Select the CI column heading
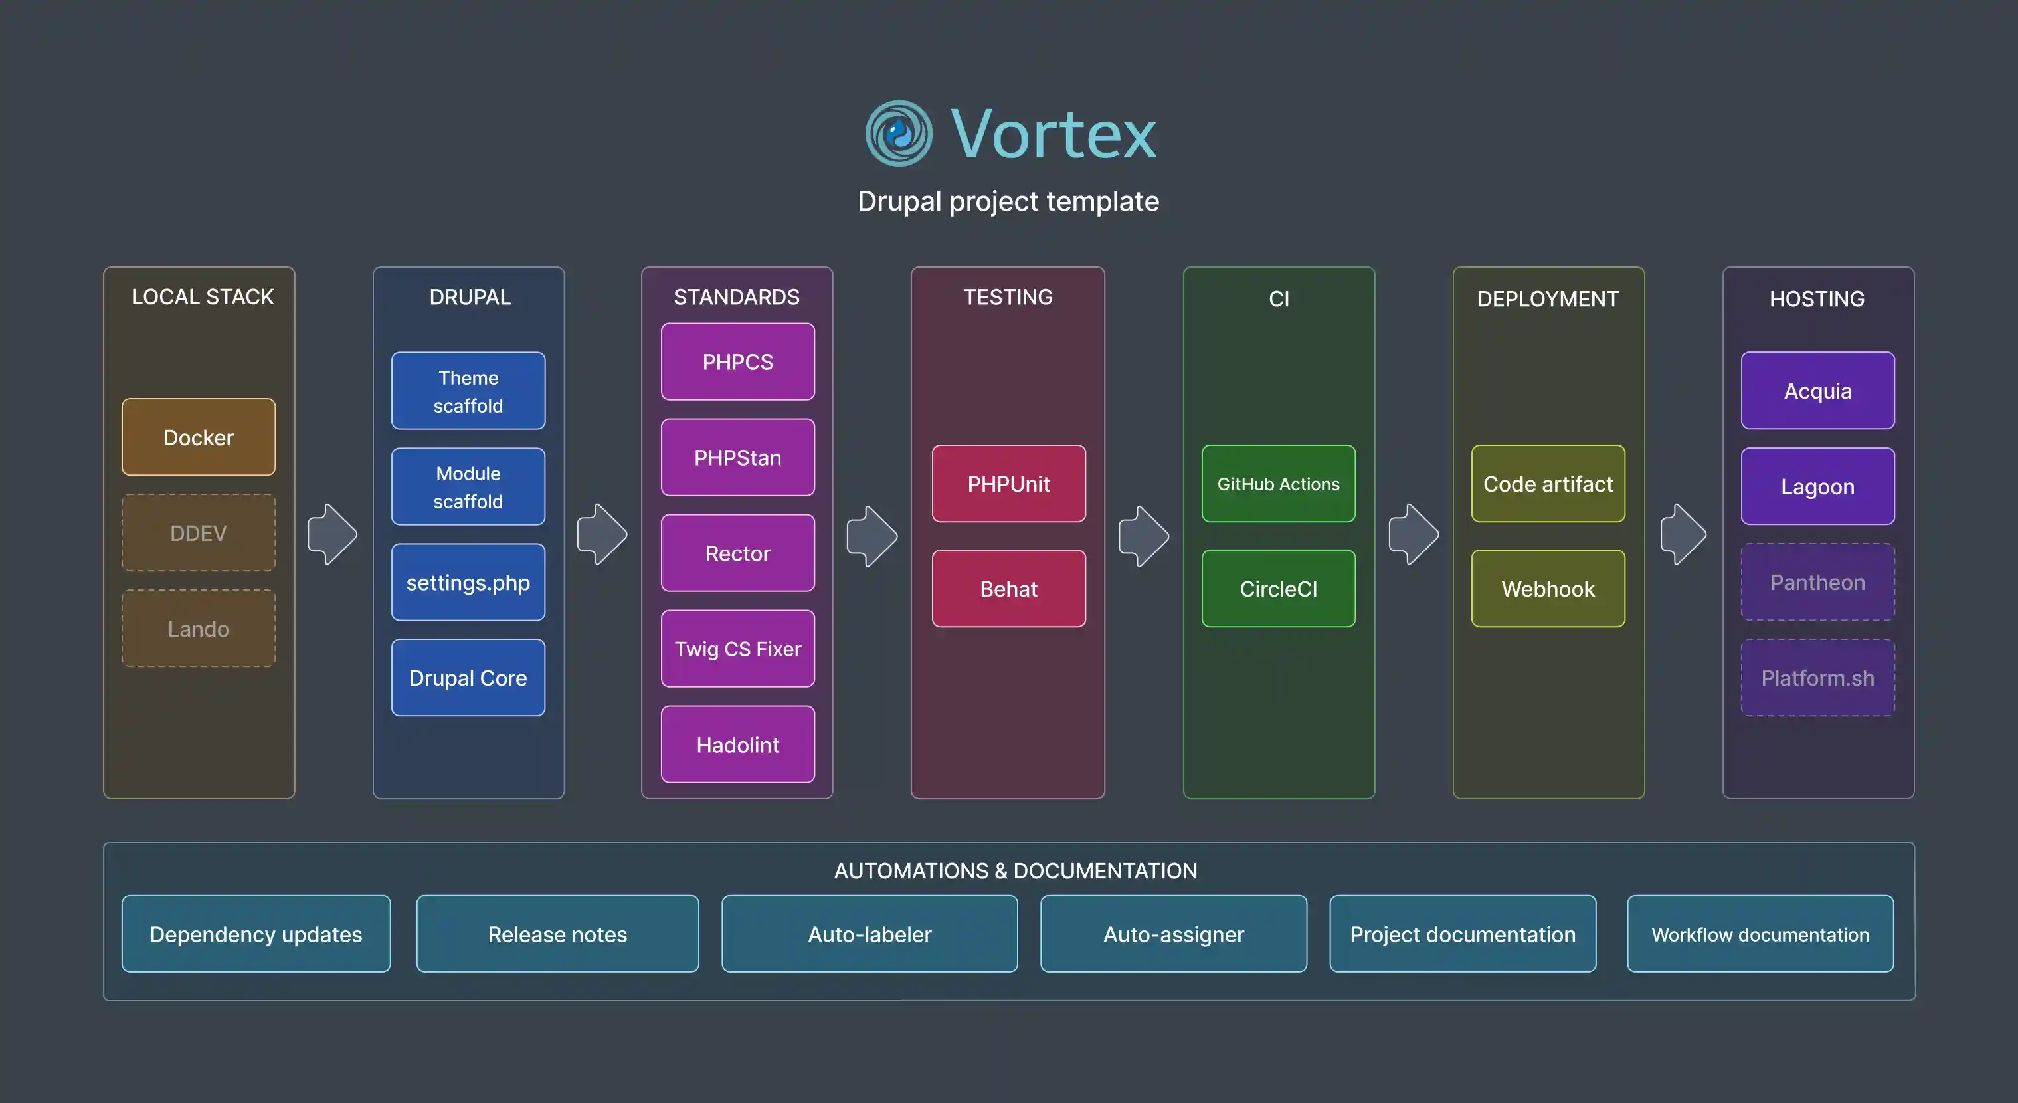Image resolution: width=2018 pixels, height=1103 pixels. (1279, 298)
